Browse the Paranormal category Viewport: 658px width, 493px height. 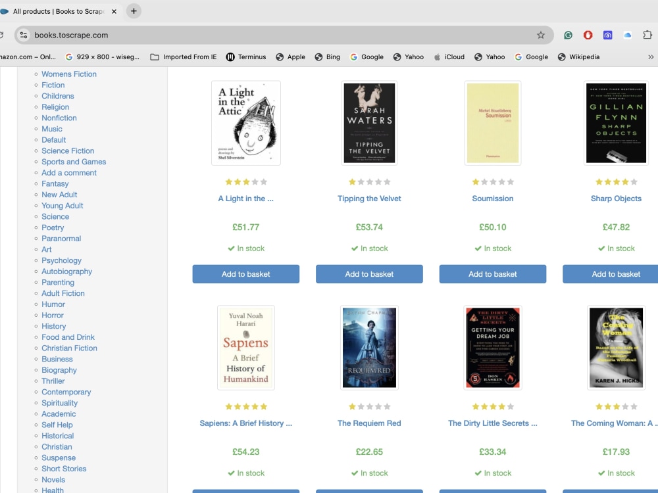[61, 239]
